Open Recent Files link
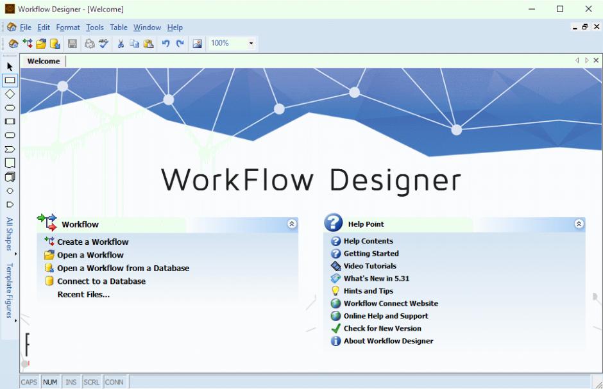 pos(83,295)
